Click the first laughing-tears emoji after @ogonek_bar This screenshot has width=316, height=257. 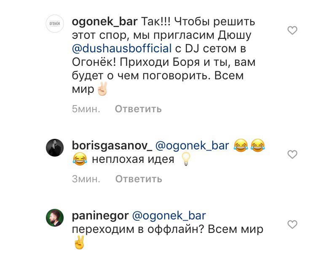coord(241,146)
